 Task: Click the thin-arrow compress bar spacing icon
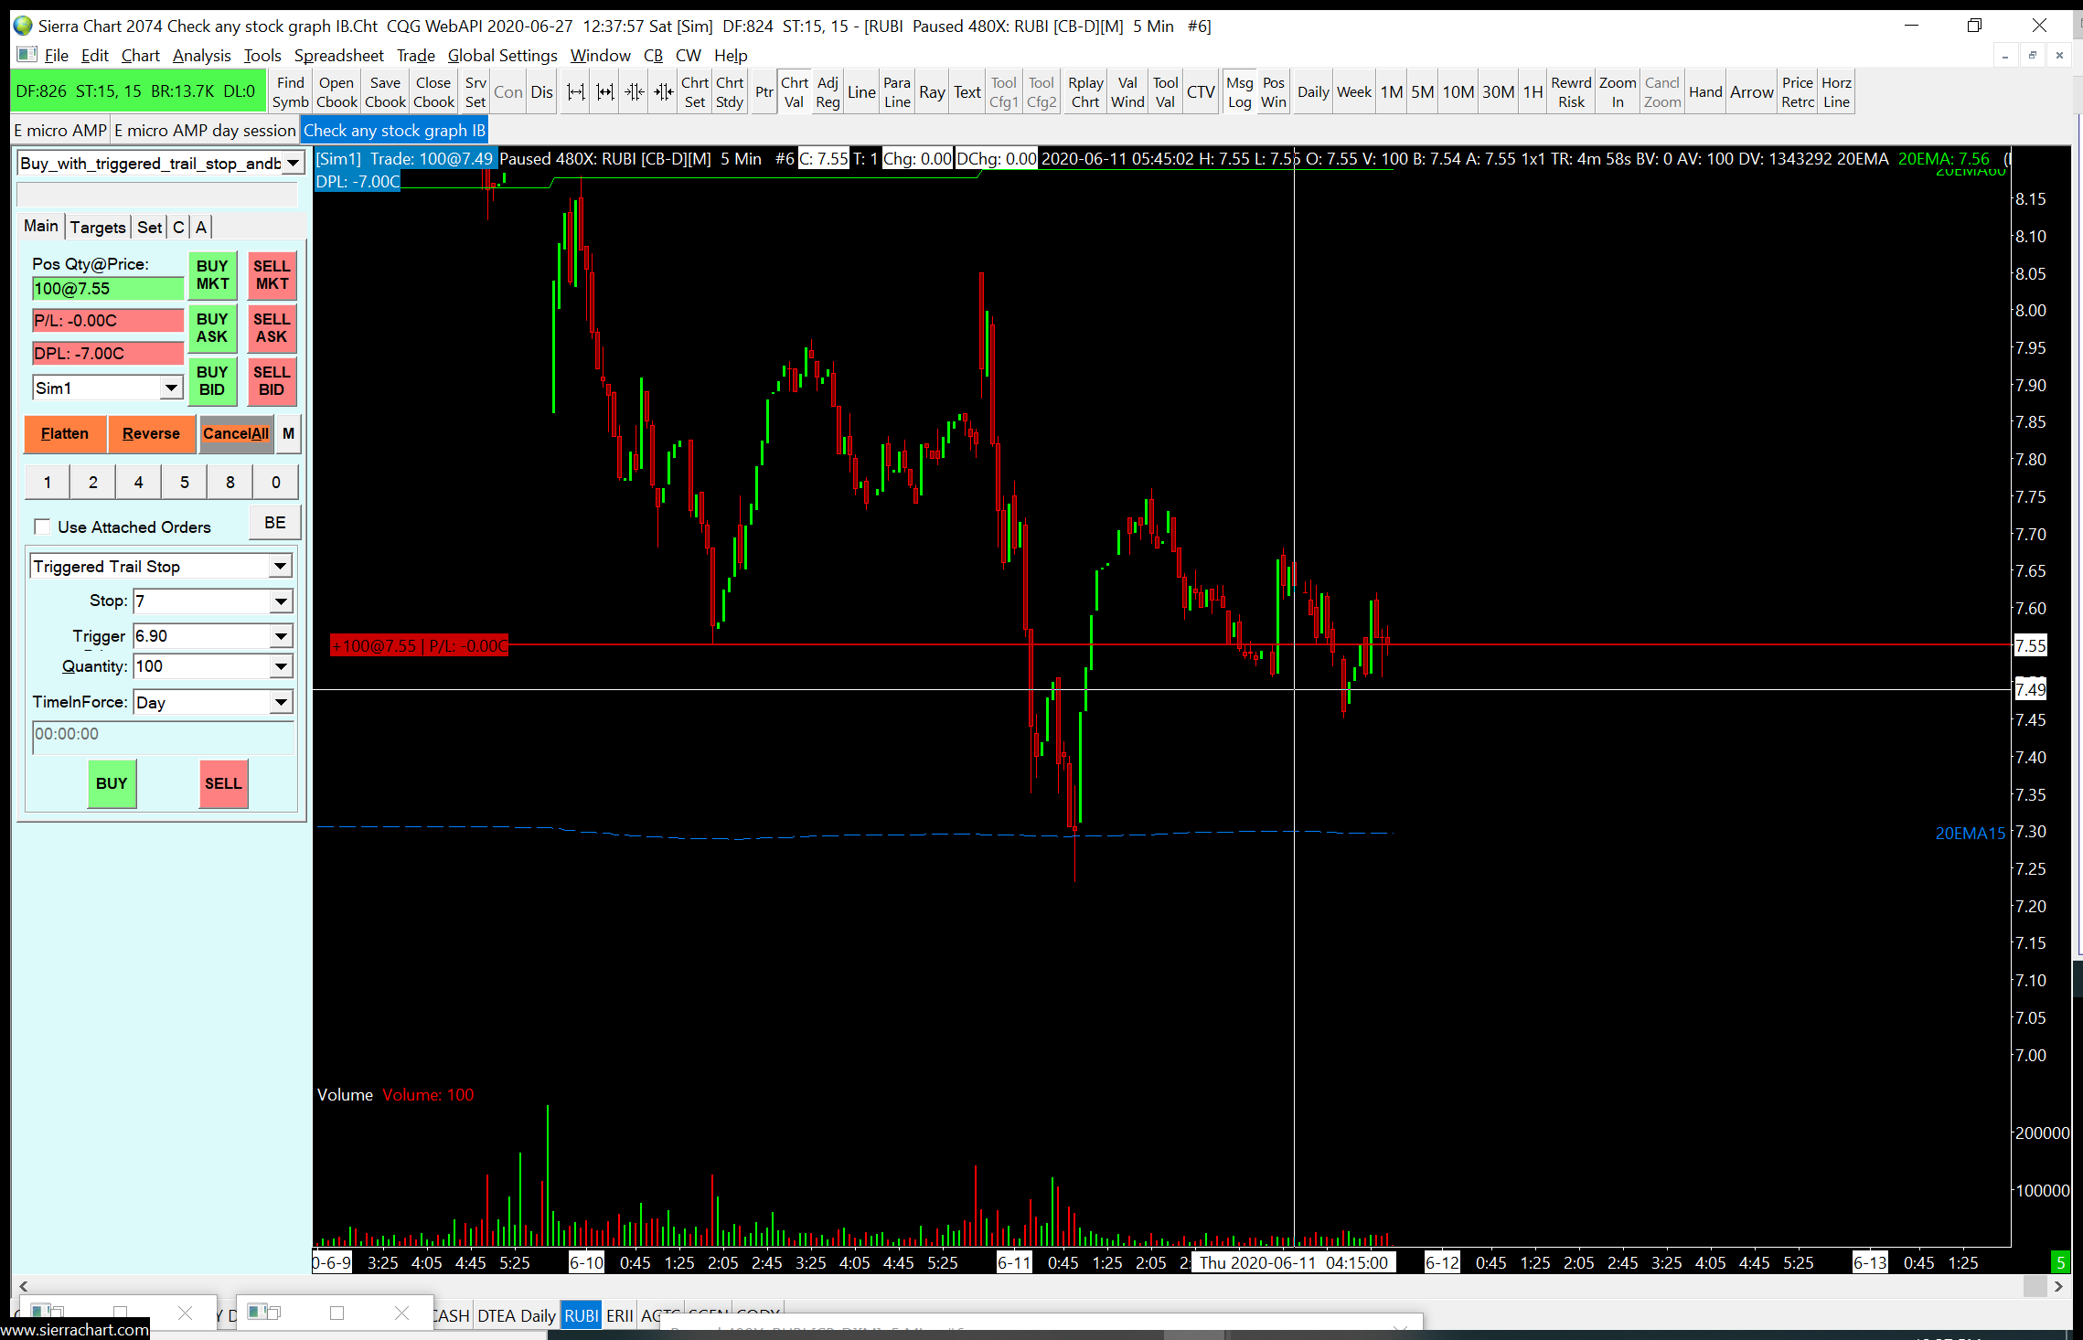coord(634,92)
